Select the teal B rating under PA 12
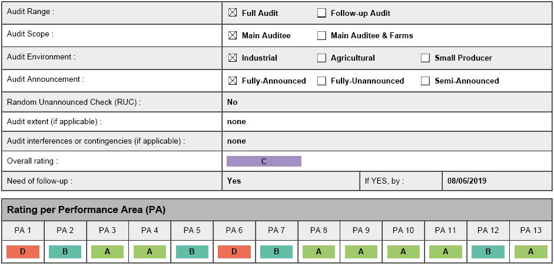This screenshot has width=554, height=266. (x=488, y=252)
